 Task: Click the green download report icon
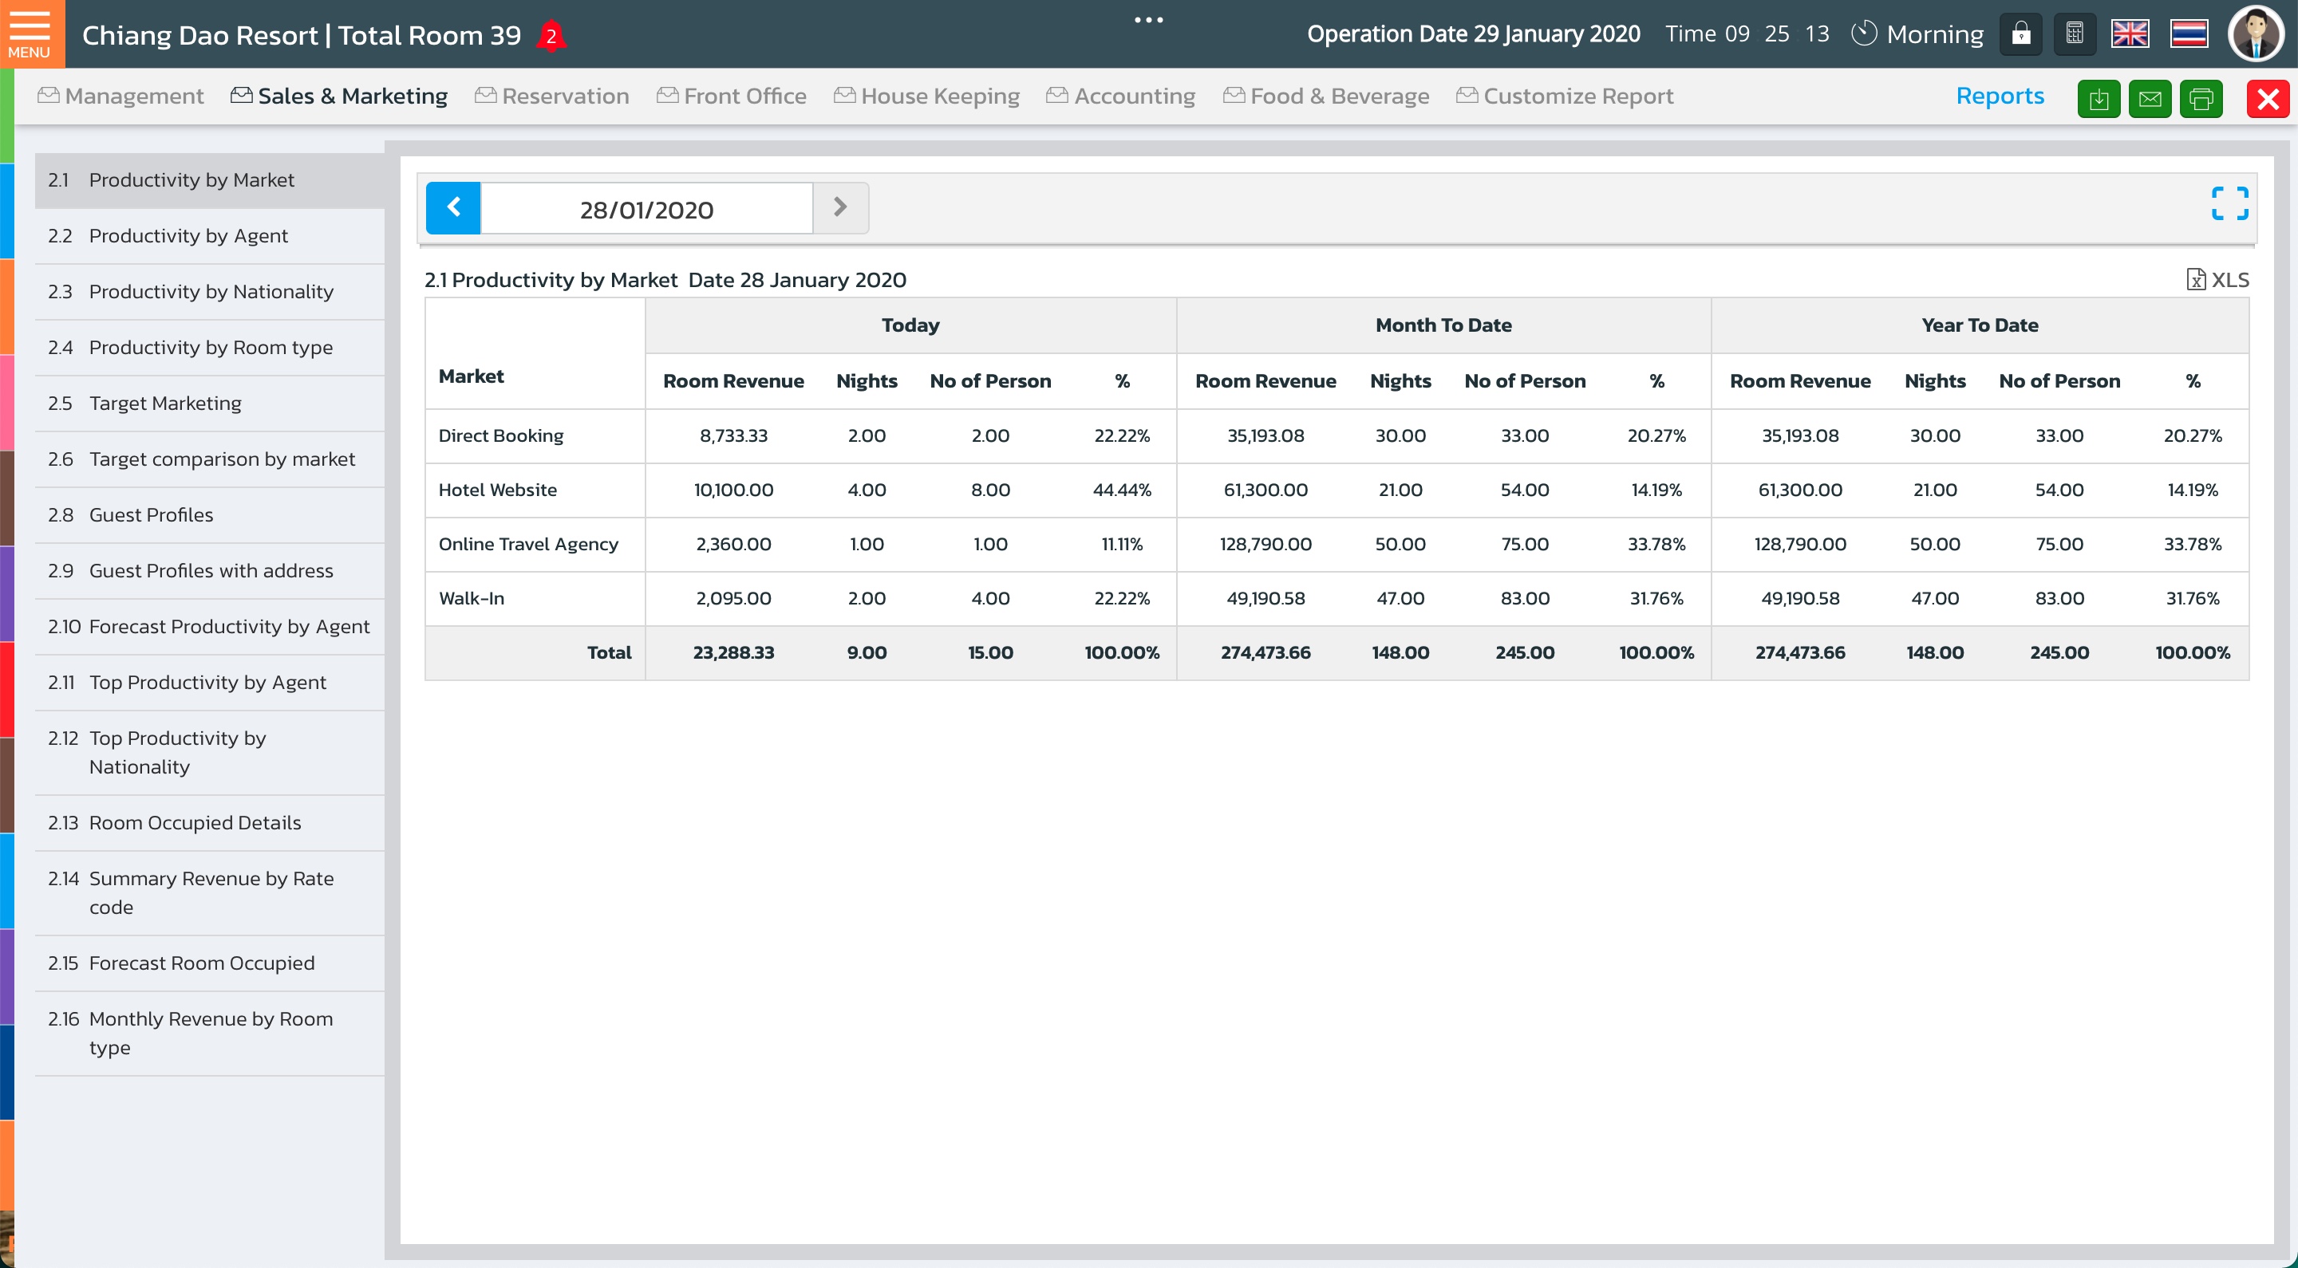[x=2099, y=98]
